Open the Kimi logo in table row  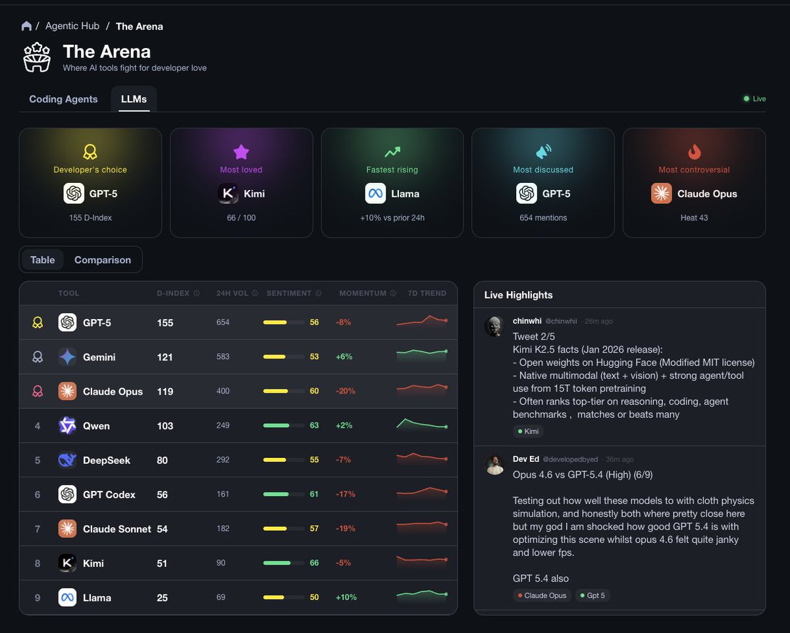point(67,563)
